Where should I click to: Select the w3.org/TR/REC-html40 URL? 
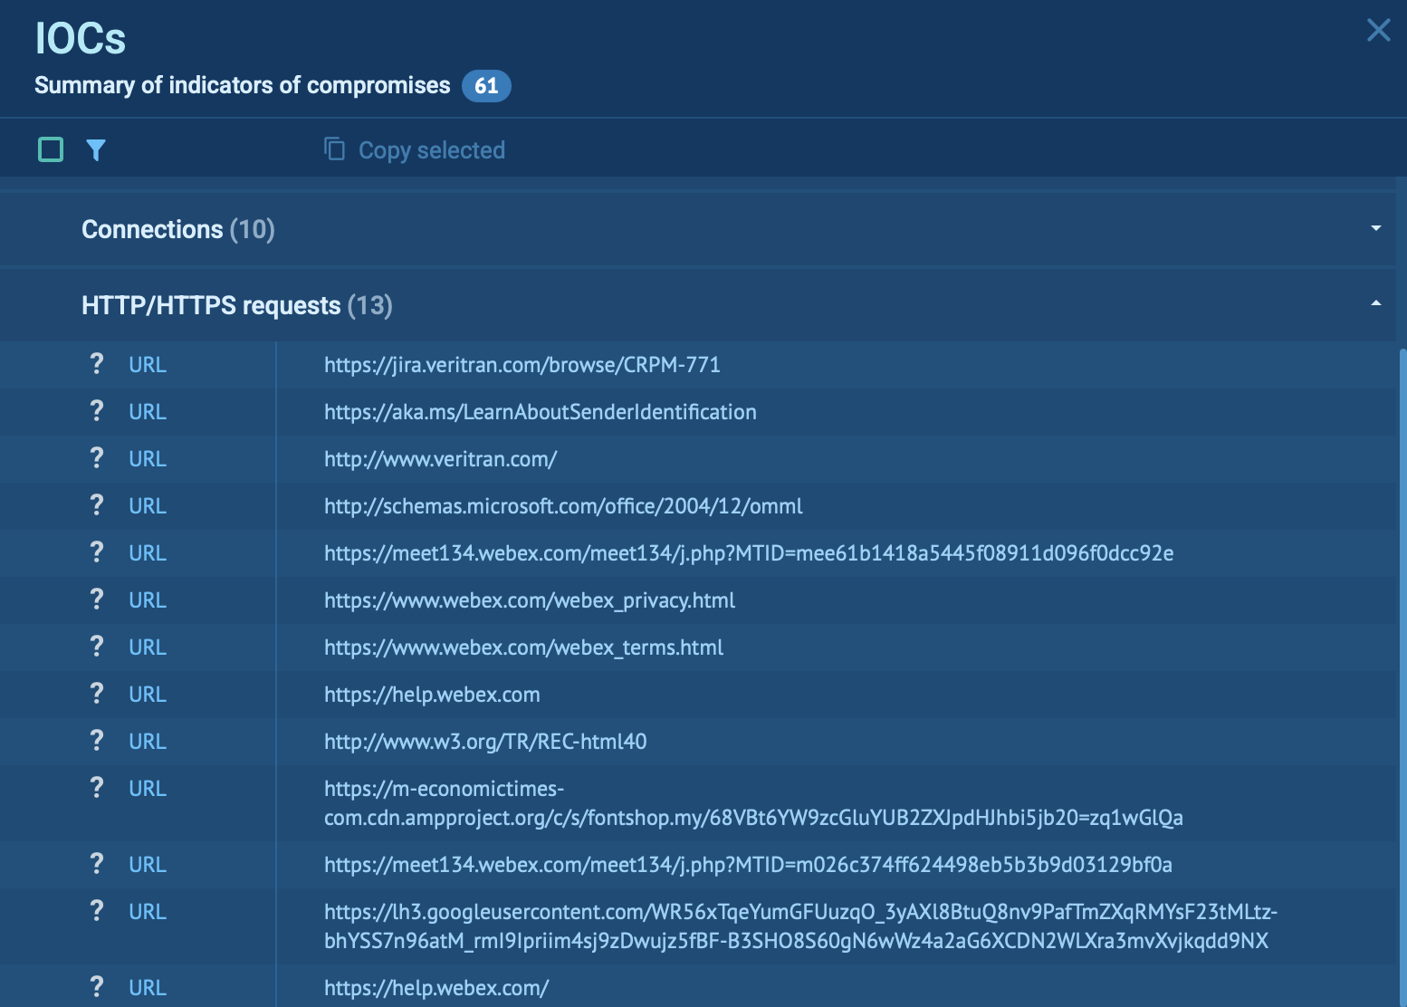tap(485, 742)
